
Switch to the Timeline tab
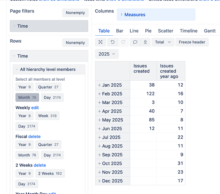point(189,31)
